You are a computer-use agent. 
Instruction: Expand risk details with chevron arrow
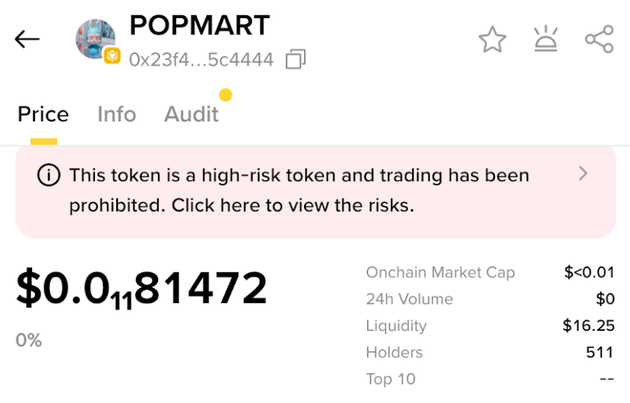click(x=582, y=174)
